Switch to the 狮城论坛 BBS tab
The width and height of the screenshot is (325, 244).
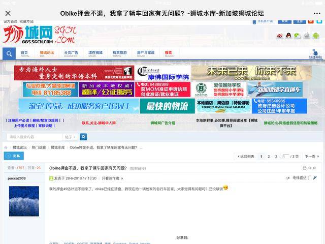pyautogui.click(x=47, y=53)
